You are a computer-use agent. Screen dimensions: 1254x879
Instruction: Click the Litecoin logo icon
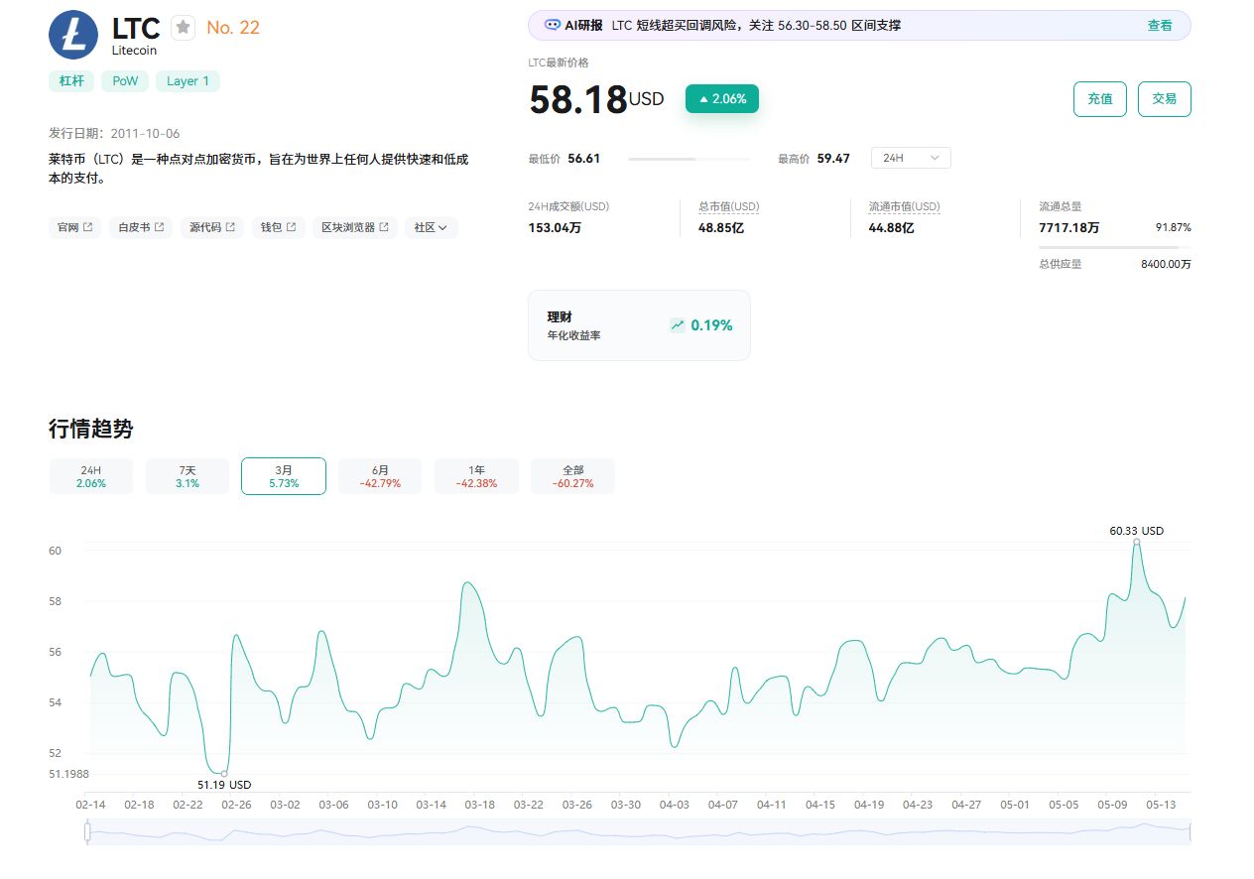click(73, 35)
